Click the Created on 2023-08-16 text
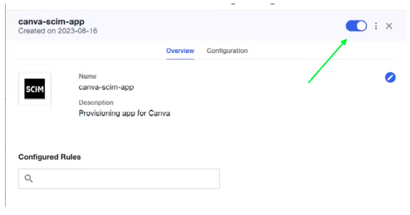 (58, 31)
